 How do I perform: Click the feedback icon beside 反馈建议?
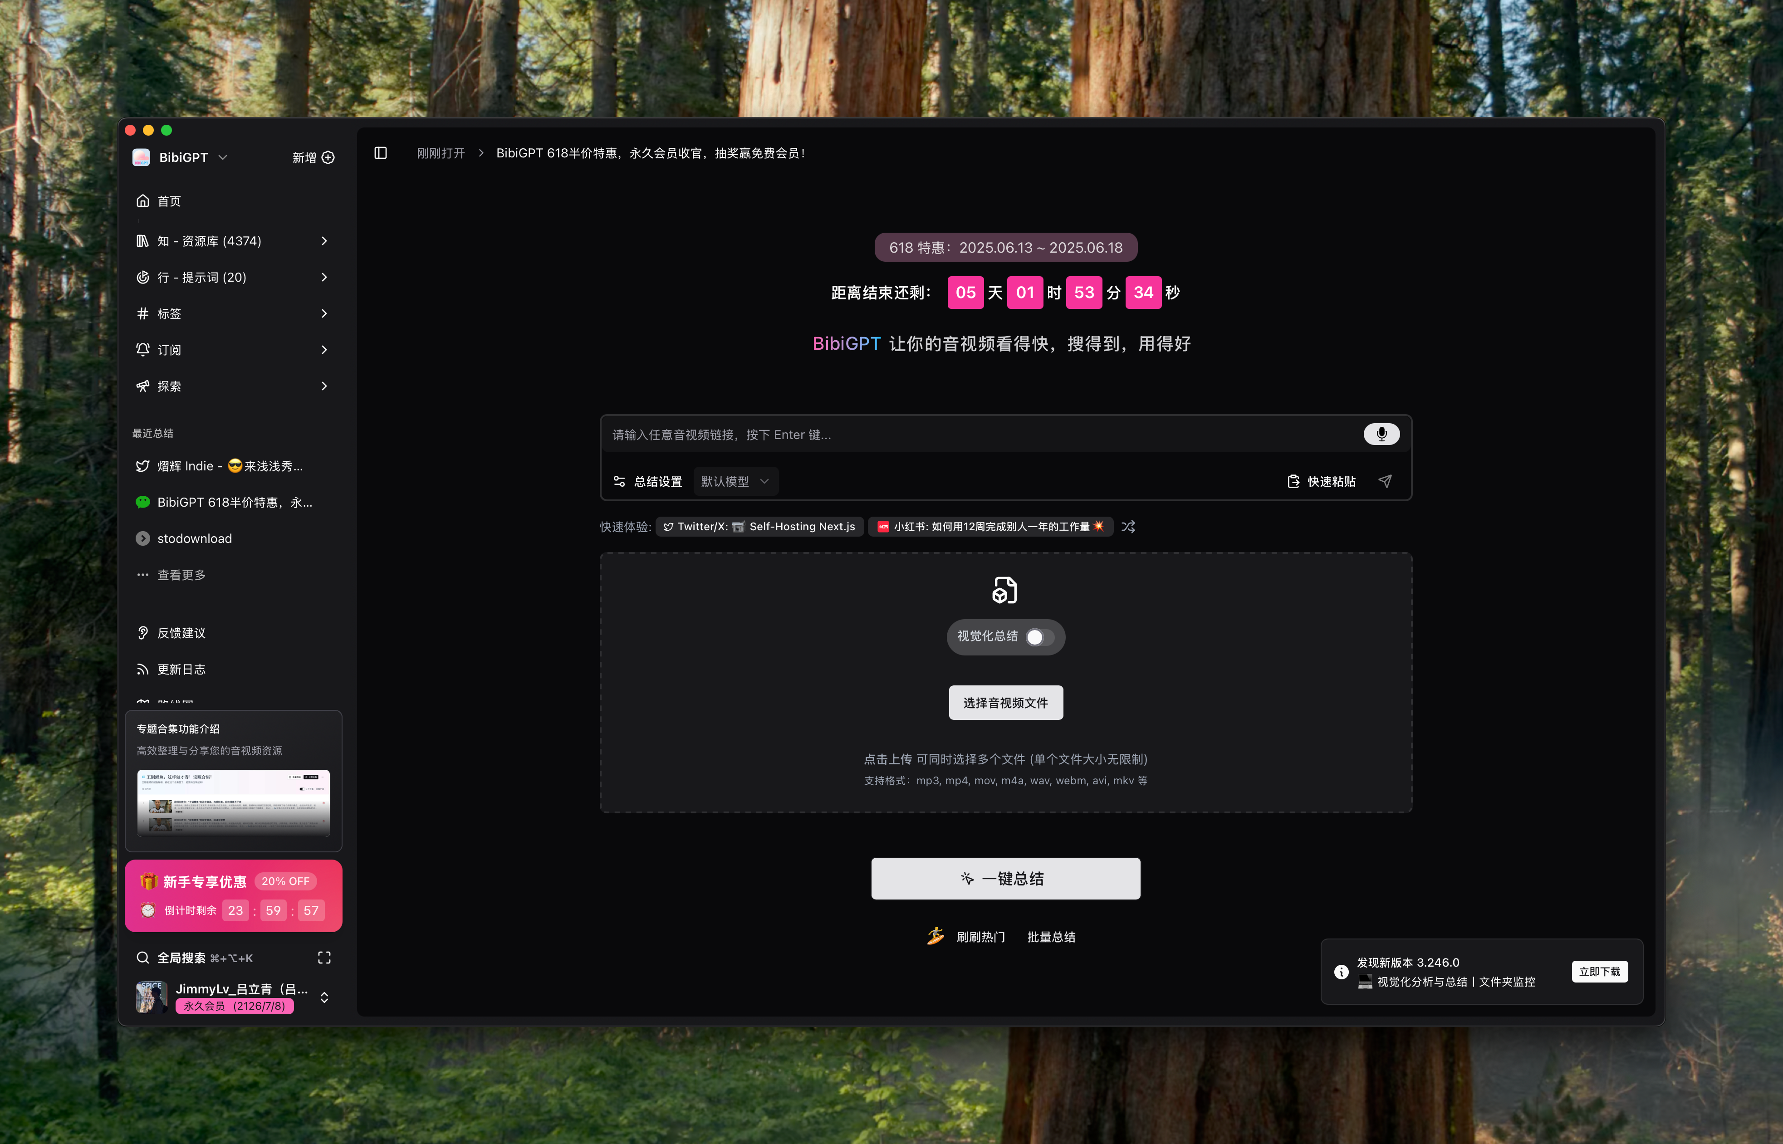[x=142, y=633]
